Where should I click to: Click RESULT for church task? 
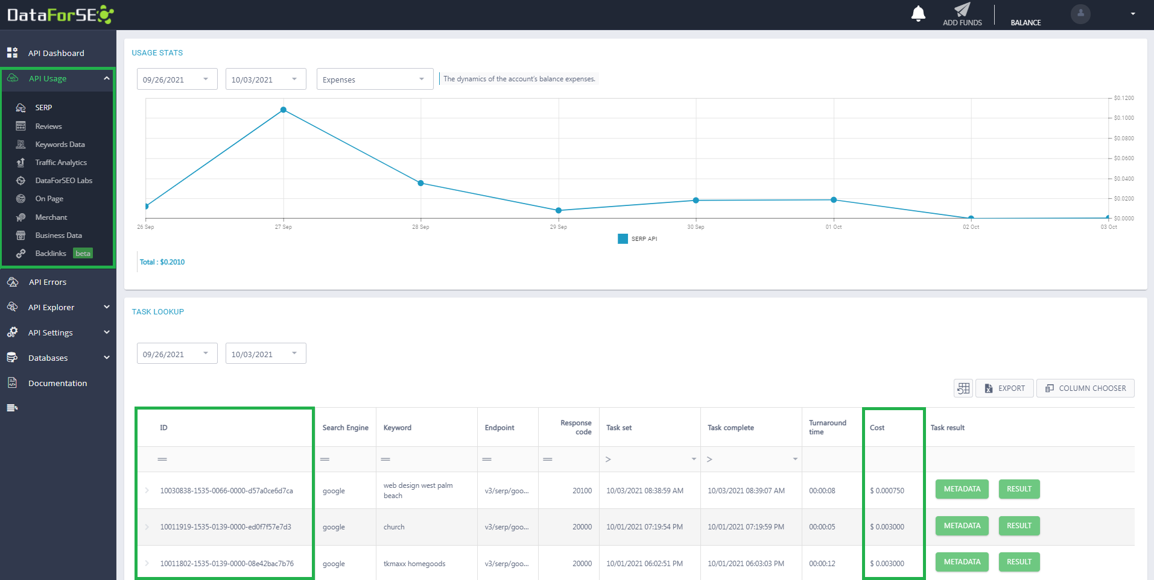[1019, 526]
